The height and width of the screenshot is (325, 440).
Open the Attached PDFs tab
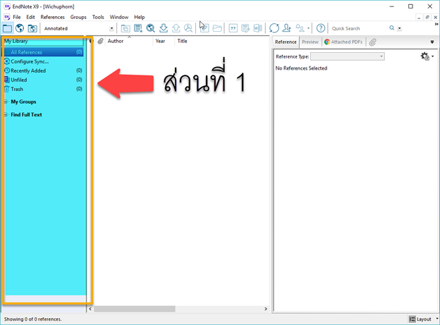345,42
